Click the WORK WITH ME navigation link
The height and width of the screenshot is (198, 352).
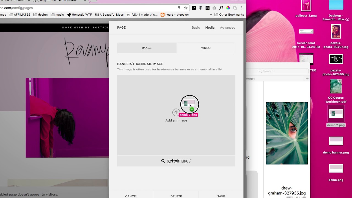click(x=76, y=28)
